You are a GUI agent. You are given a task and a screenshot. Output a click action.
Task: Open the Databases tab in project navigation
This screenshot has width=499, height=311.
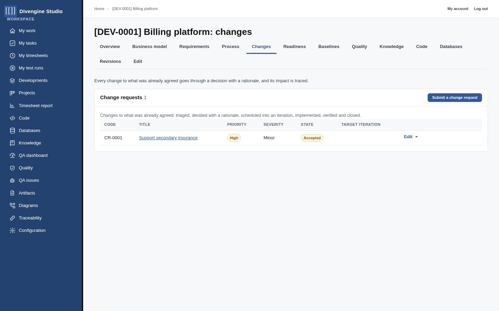(451, 47)
